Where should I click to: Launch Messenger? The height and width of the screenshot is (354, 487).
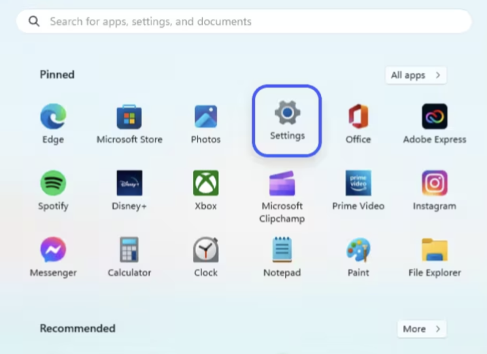point(53,257)
